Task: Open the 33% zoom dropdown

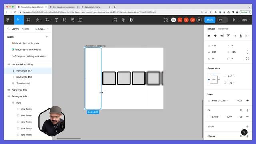Action: [246, 20]
